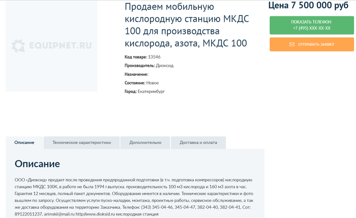Click the Назначение field label
356x218 pixels.
tap(136, 74)
